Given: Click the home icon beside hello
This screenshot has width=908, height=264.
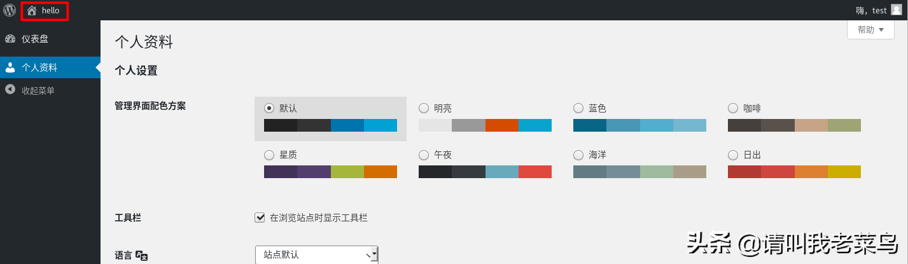Looking at the screenshot, I should (x=32, y=10).
